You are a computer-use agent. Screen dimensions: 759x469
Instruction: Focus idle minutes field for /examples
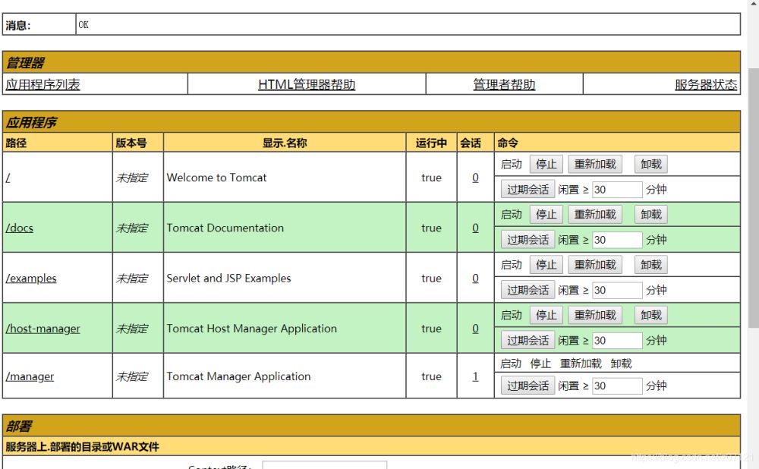point(616,290)
